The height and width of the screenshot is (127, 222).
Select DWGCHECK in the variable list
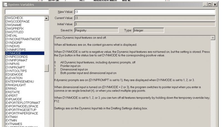pyautogui.click(x=14, y=18)
